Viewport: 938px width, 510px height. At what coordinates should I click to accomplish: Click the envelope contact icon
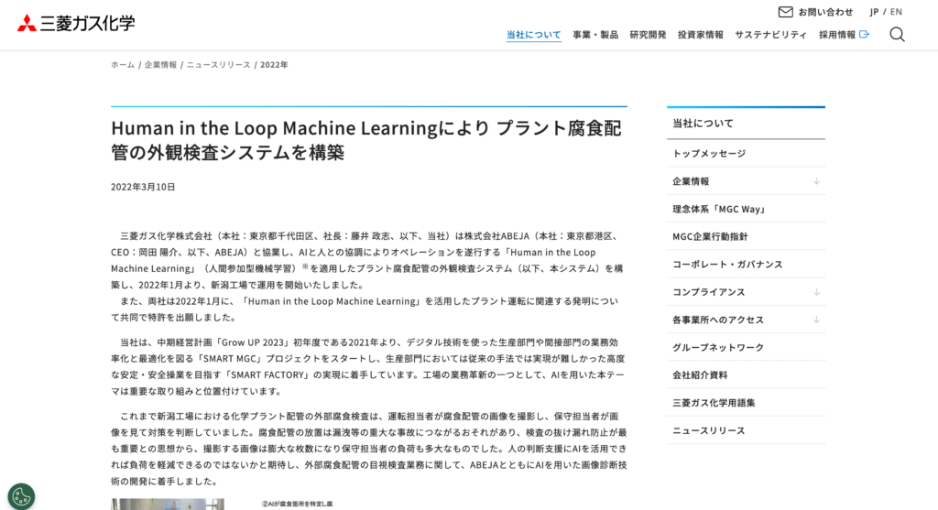click(785, 12)
